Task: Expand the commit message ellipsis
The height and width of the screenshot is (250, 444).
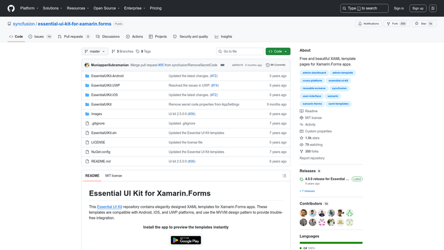Action: pyautogui.click(x=223, y=65)
